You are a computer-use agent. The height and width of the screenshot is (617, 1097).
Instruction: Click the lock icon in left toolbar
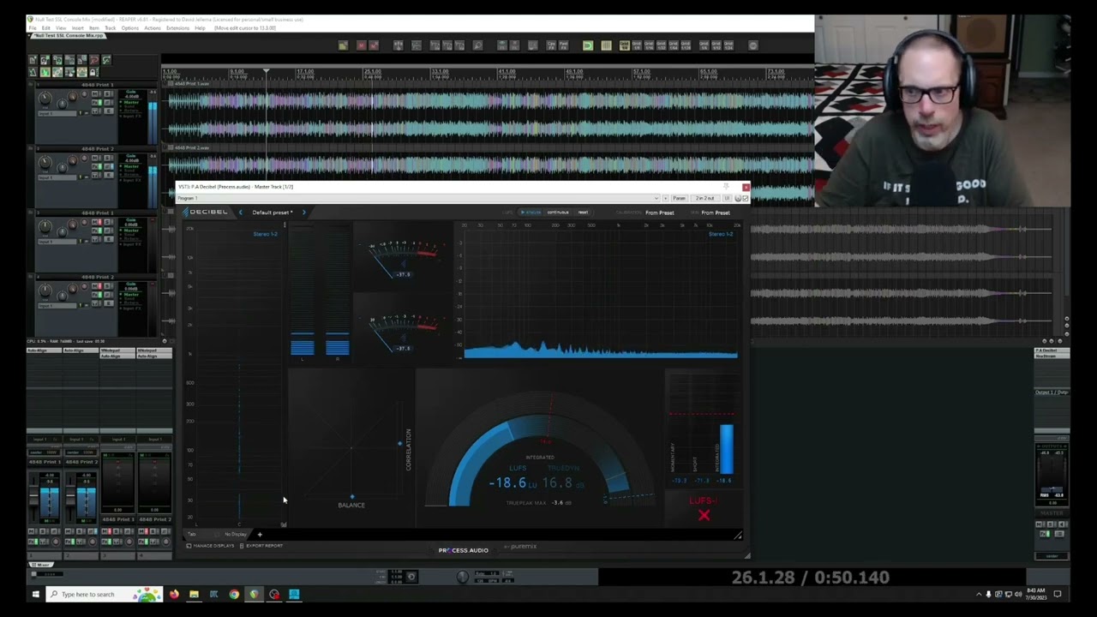tap(93, 72)
